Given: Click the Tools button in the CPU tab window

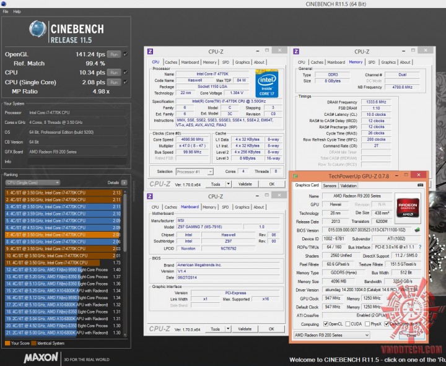Looking at the screenshot, I should coord(216,185).
